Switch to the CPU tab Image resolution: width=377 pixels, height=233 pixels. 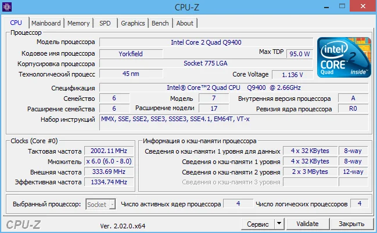(16, 23)
